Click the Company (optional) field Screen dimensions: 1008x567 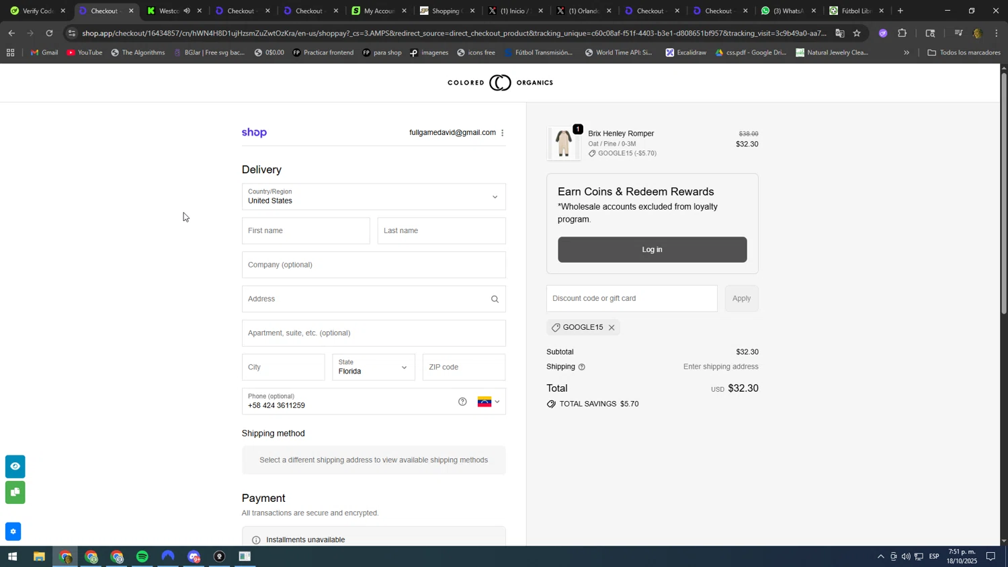pyautogui.click(x=374, y=265)
